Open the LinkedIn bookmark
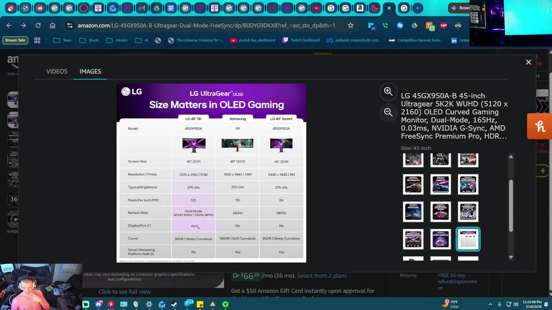Screen dimensions: 552x310 point(460,40)
